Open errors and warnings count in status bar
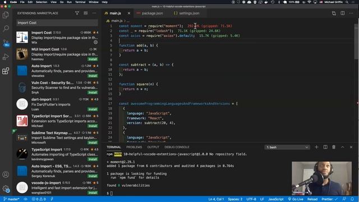Image resolution: width=359 pixels, height=202 pixels. point(39,199)
